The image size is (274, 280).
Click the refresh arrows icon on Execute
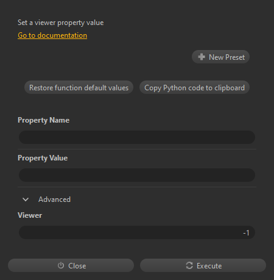click(x=189, y=265)
